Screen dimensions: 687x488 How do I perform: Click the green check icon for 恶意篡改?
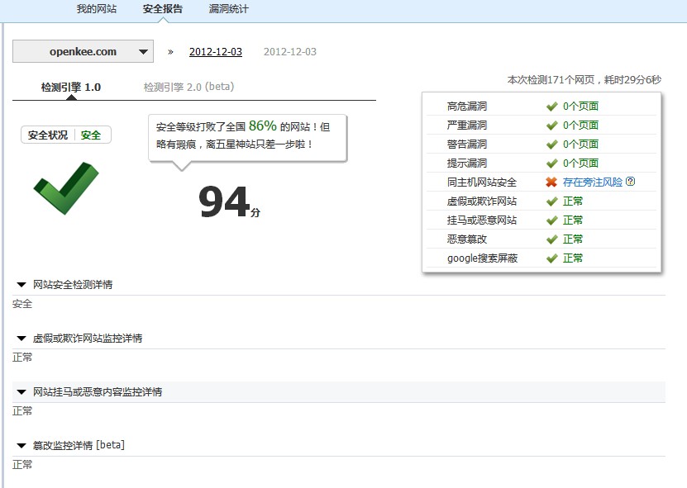pyautogui.click(x=551, y=239)
